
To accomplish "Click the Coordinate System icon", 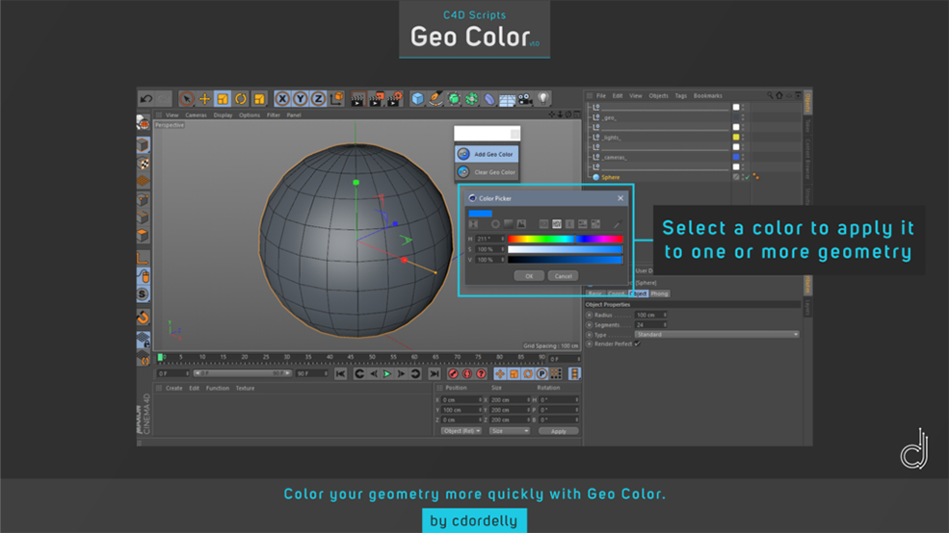I will (x=336, y=98).
